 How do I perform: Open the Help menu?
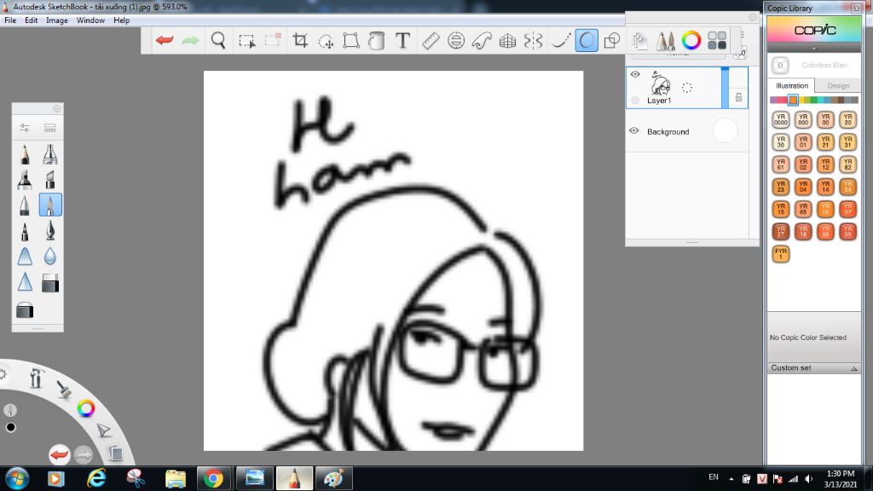click(121, 20)
